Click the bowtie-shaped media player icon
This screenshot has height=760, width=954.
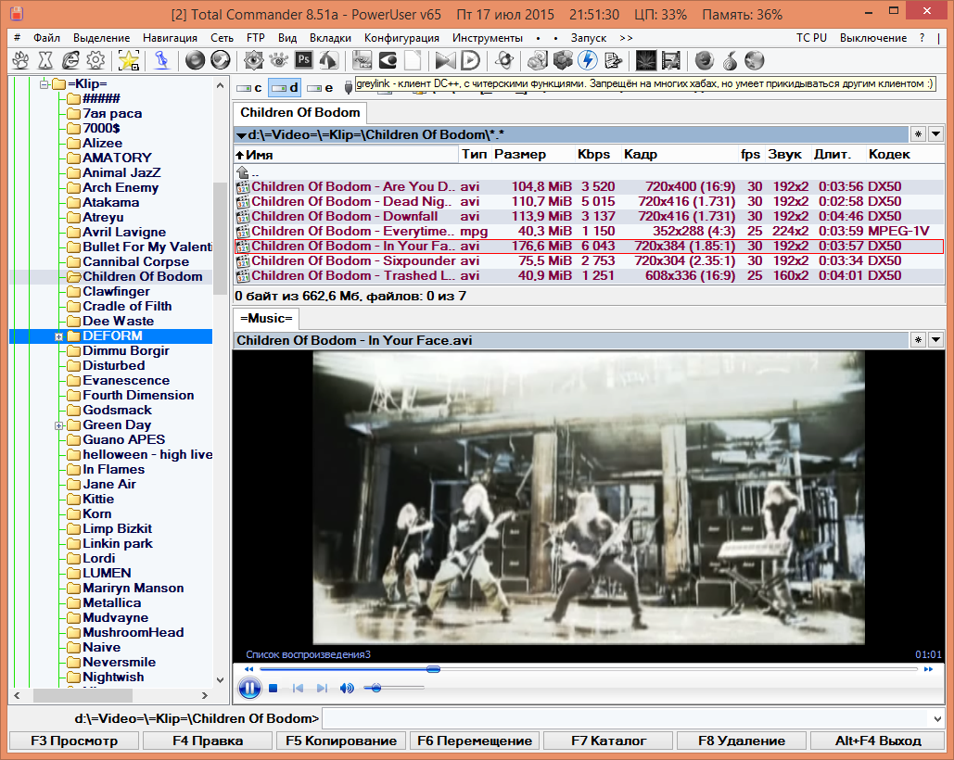point(445,60)
